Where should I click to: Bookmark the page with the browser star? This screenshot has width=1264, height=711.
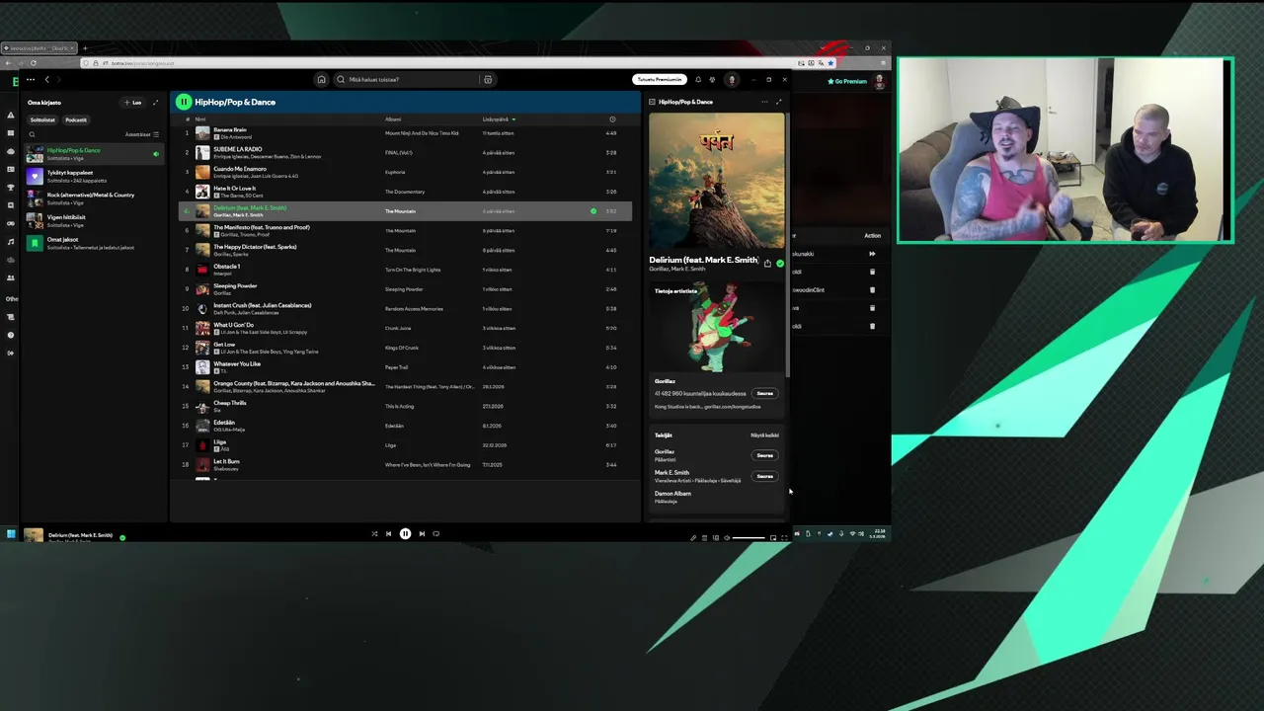(x=830, y=63)
